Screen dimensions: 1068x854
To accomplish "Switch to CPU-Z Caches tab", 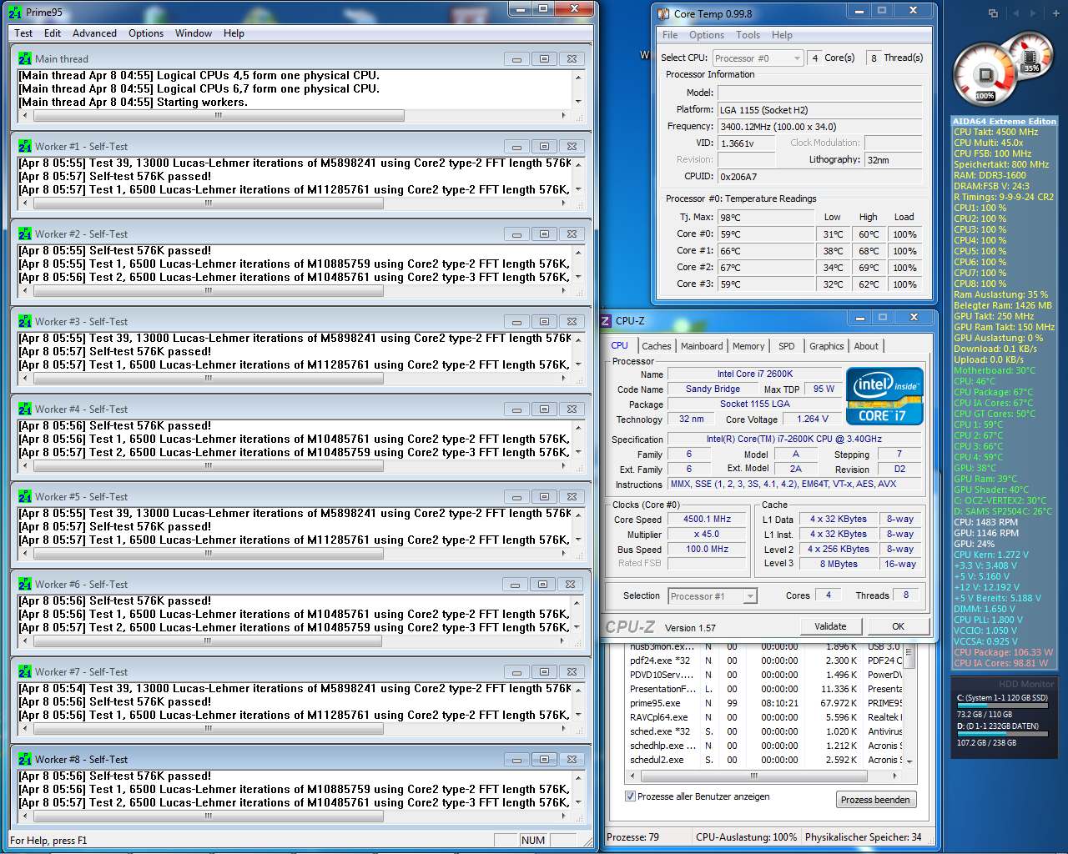I will click(x=657, y=346).
